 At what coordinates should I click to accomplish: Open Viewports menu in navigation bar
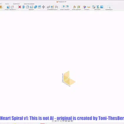pyautogui.click(x=72, y=121)
